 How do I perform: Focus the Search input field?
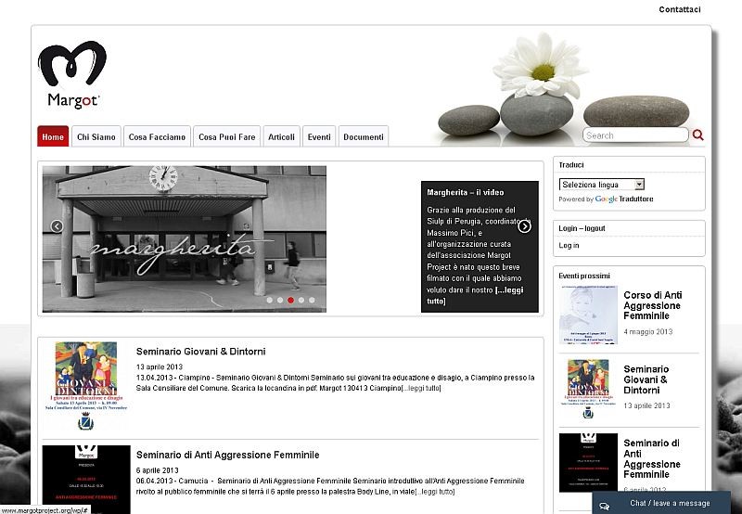(635, 135)
